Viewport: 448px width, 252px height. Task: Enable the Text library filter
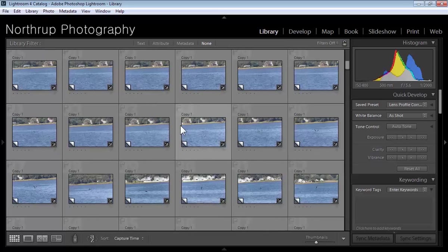[x=141, y=43]
